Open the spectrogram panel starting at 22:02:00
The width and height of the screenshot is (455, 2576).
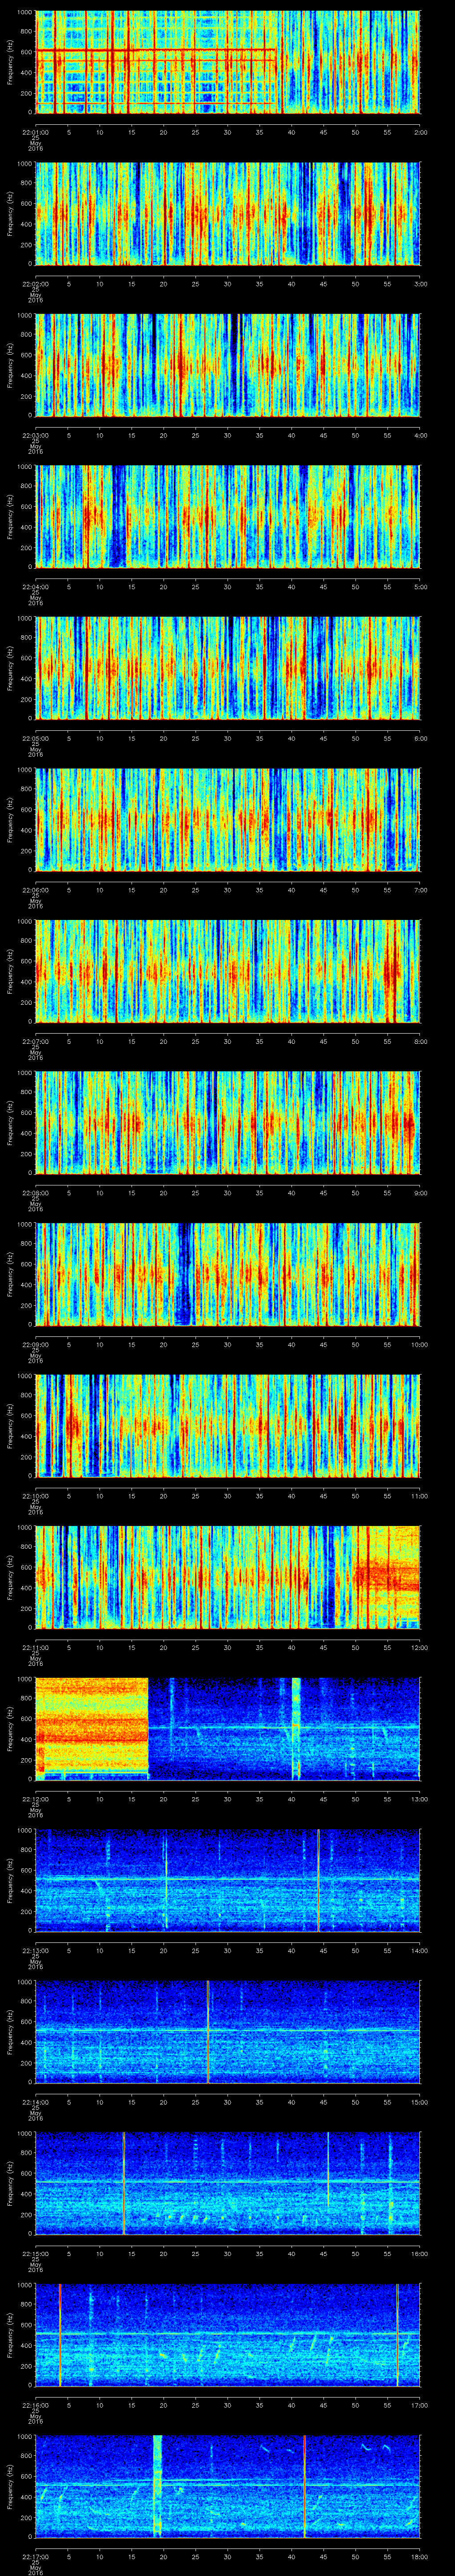pyautogui.click(x=228, y=213)
